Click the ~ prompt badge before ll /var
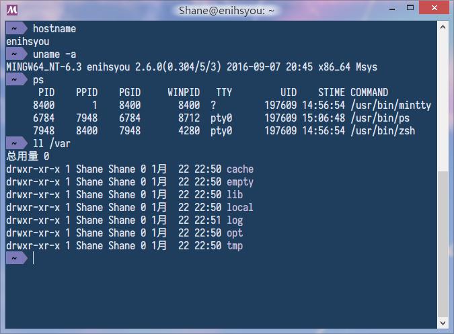The image size is (454, 334). tap(14, 144)
